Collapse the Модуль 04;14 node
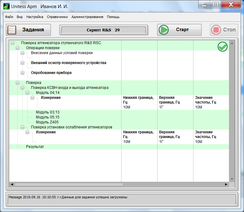This screenshot has height=212, width=244. (x=27, y=93)
